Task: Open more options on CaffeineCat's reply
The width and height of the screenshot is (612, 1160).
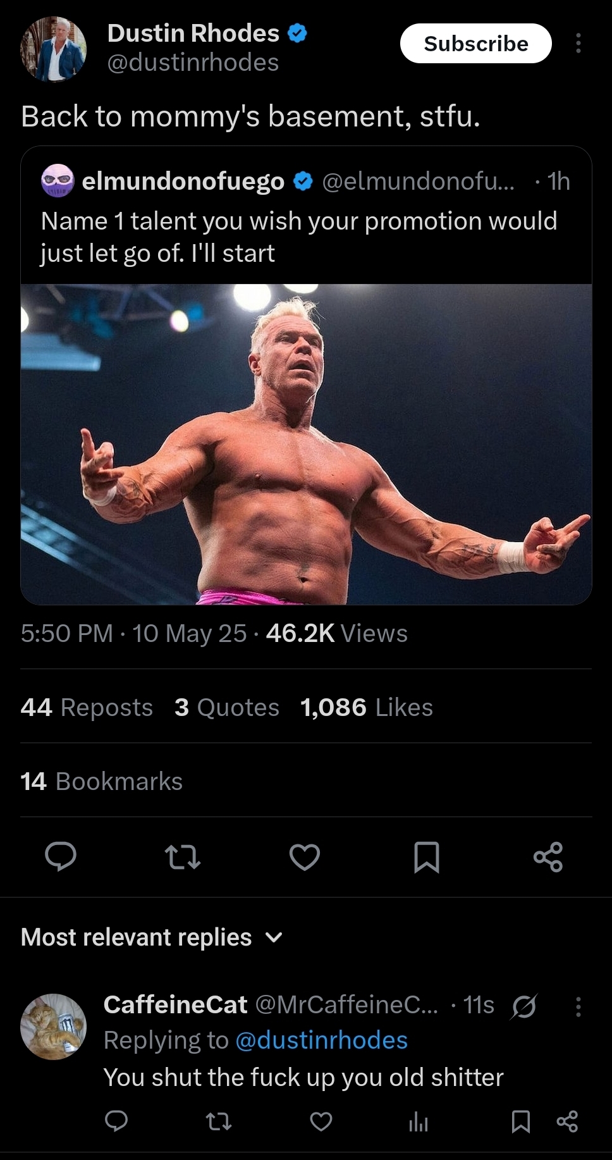Action: tap(578, 1006)
